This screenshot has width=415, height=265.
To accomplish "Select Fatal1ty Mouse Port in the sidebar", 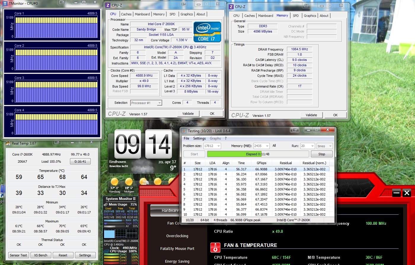I will pos(177,249).
